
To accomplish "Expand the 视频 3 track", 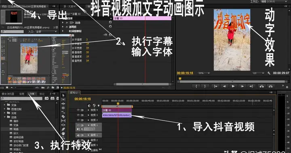I will (89, 115).
